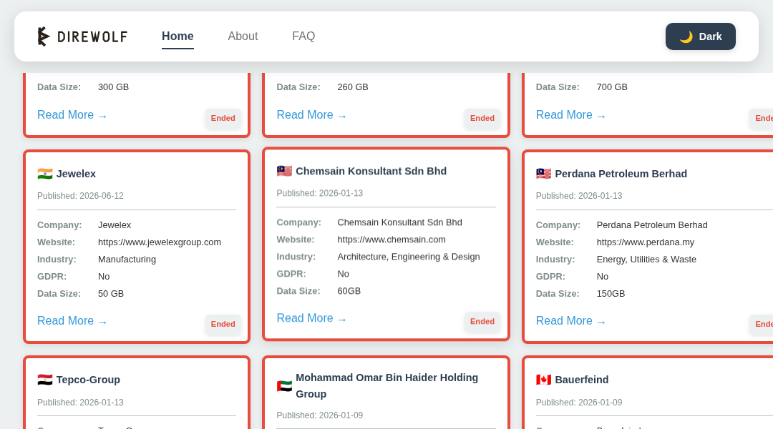Open Read More for Chemsain Konsultant
The height and width of the screenshot is (429, 773).
(311, 318)
